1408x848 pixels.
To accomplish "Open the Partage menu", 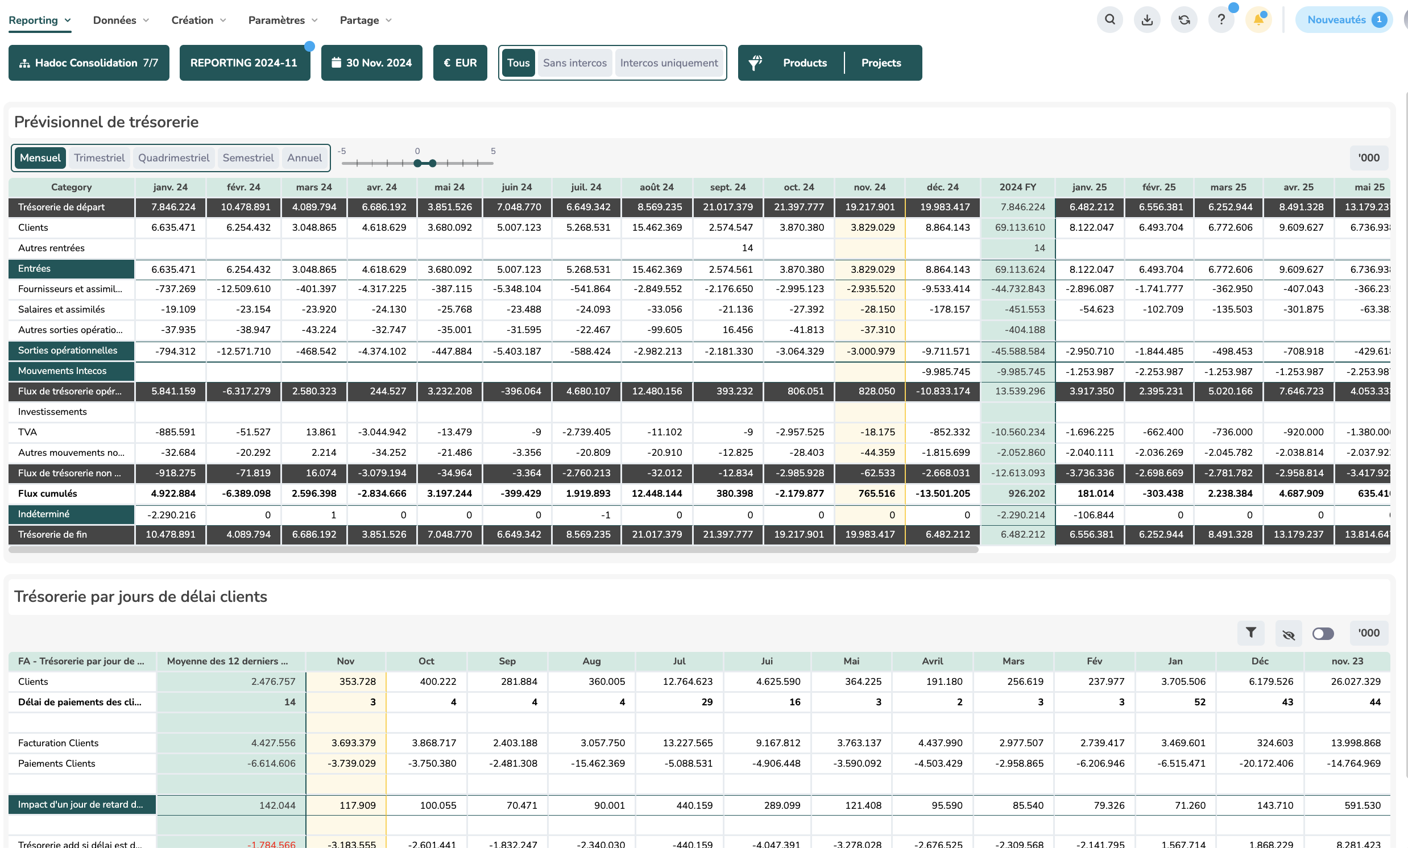I will pyautogui.click(x=366, y=20).
